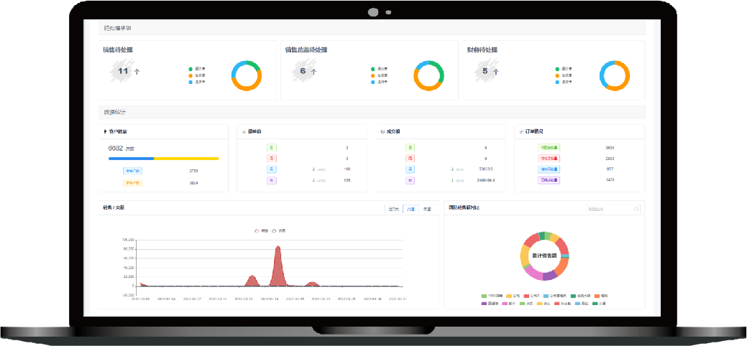
Task: Switch to the 月度 tab in the sales chart
Action: pos(411,209)
